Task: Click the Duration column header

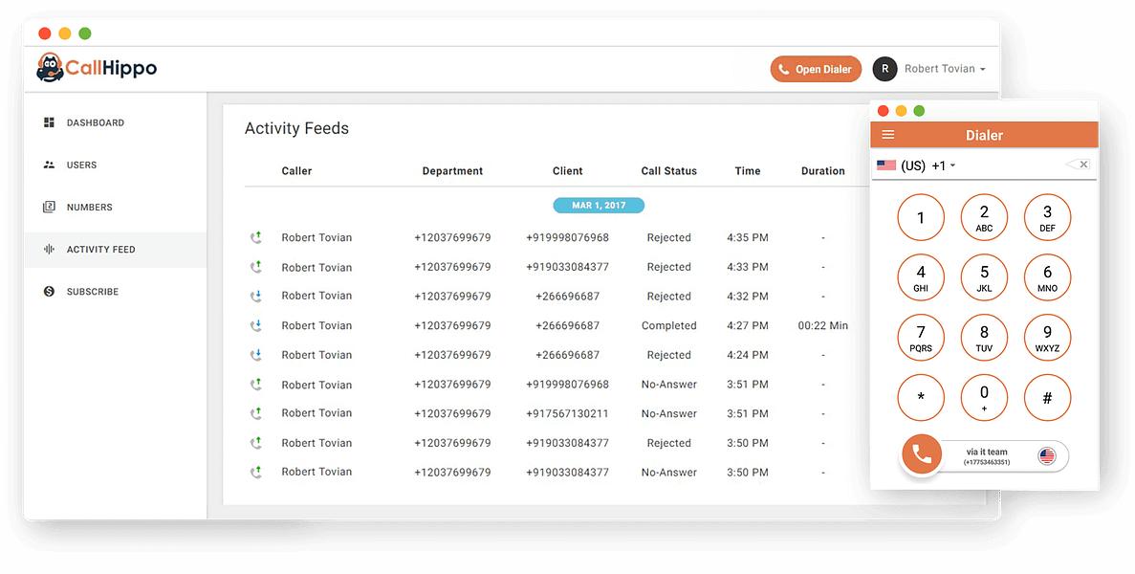Action: [x=823, y=171]
